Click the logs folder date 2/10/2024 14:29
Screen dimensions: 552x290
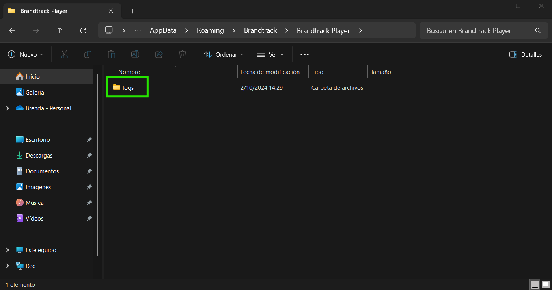point(261,87)
